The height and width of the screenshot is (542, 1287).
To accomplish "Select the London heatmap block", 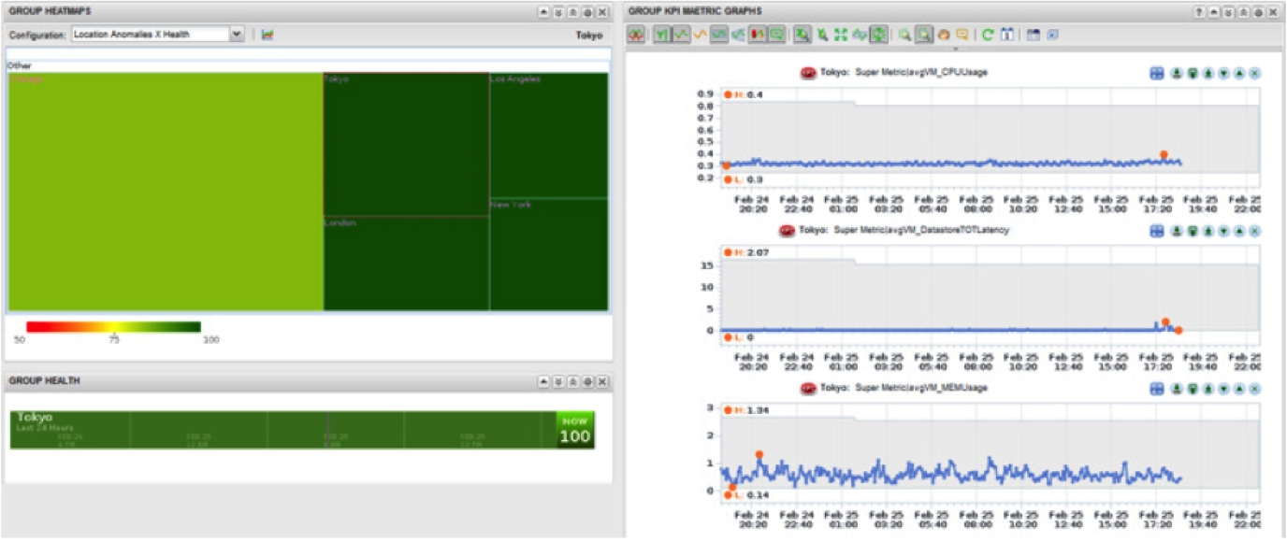I will click(x=406, y=264).
